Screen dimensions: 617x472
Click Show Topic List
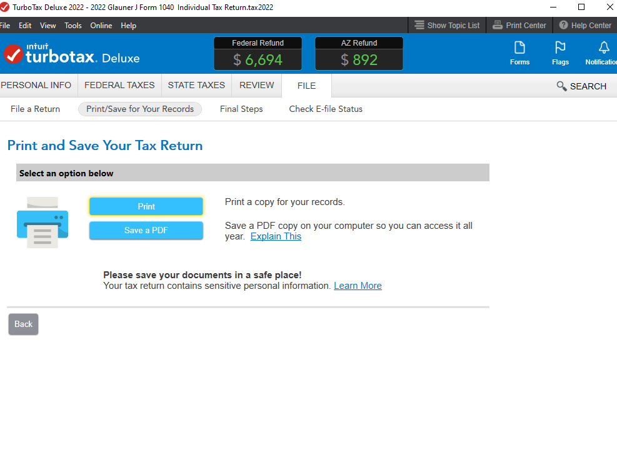(447, 25)
